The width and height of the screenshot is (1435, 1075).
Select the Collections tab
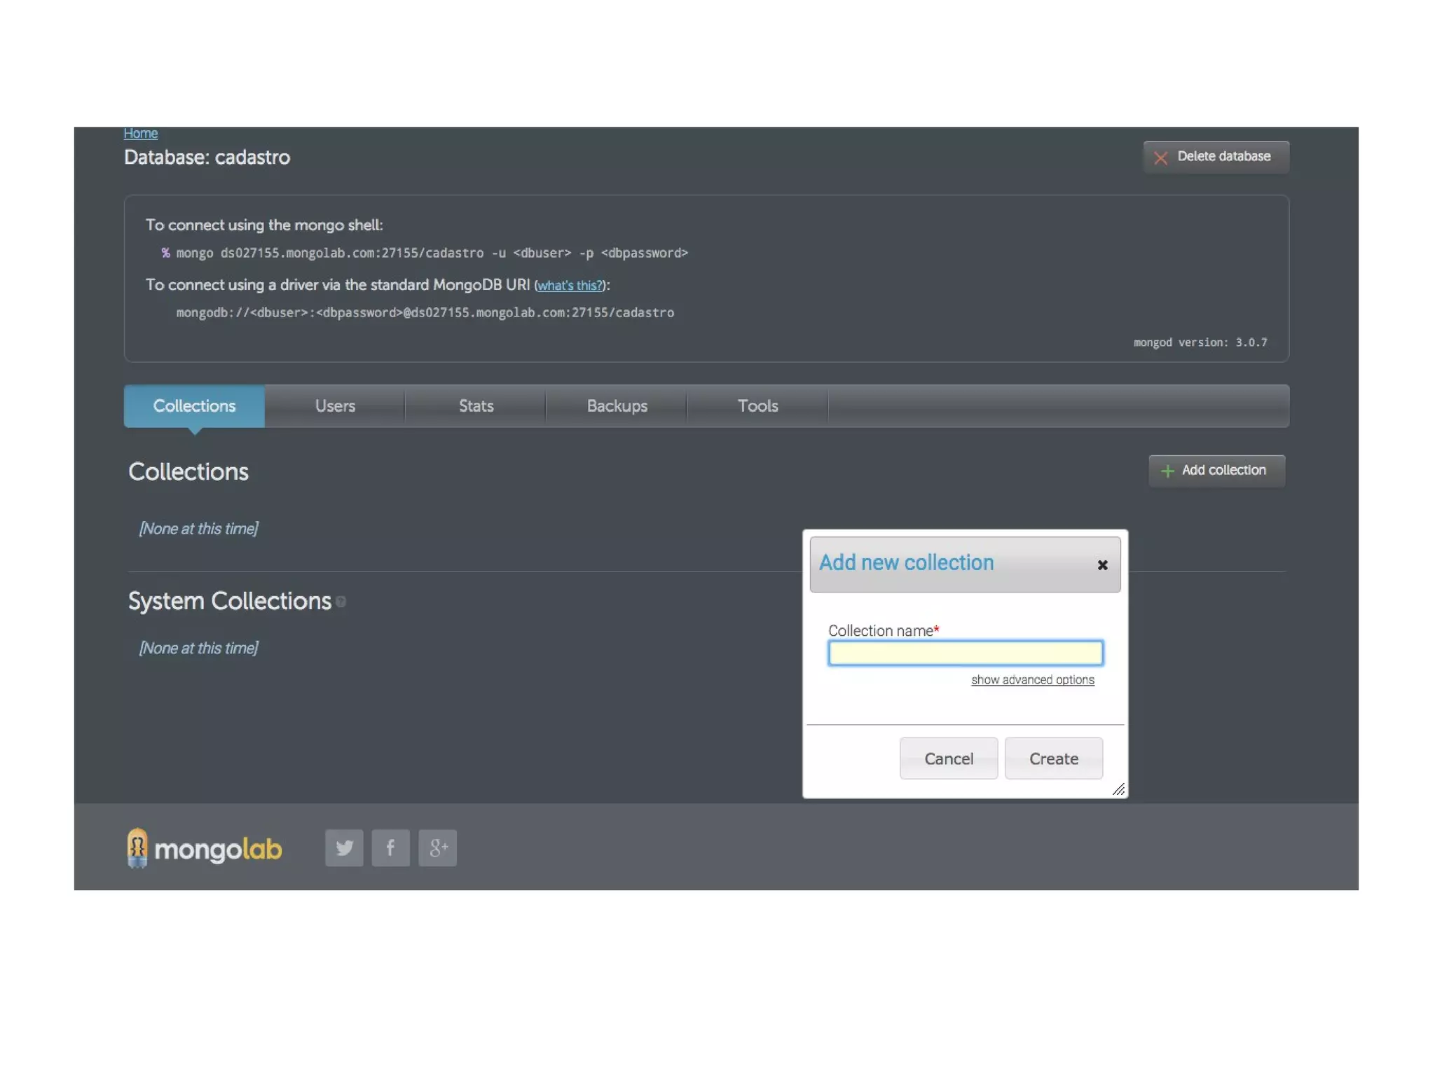click(194, 405)
